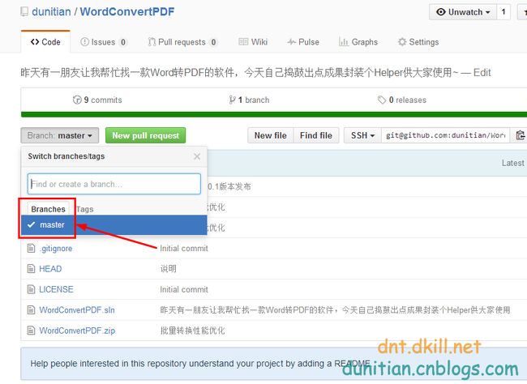The height and width of the screenshot is (384, 527).
Task: Choose the master branch entry
Action: click(114, 224)
